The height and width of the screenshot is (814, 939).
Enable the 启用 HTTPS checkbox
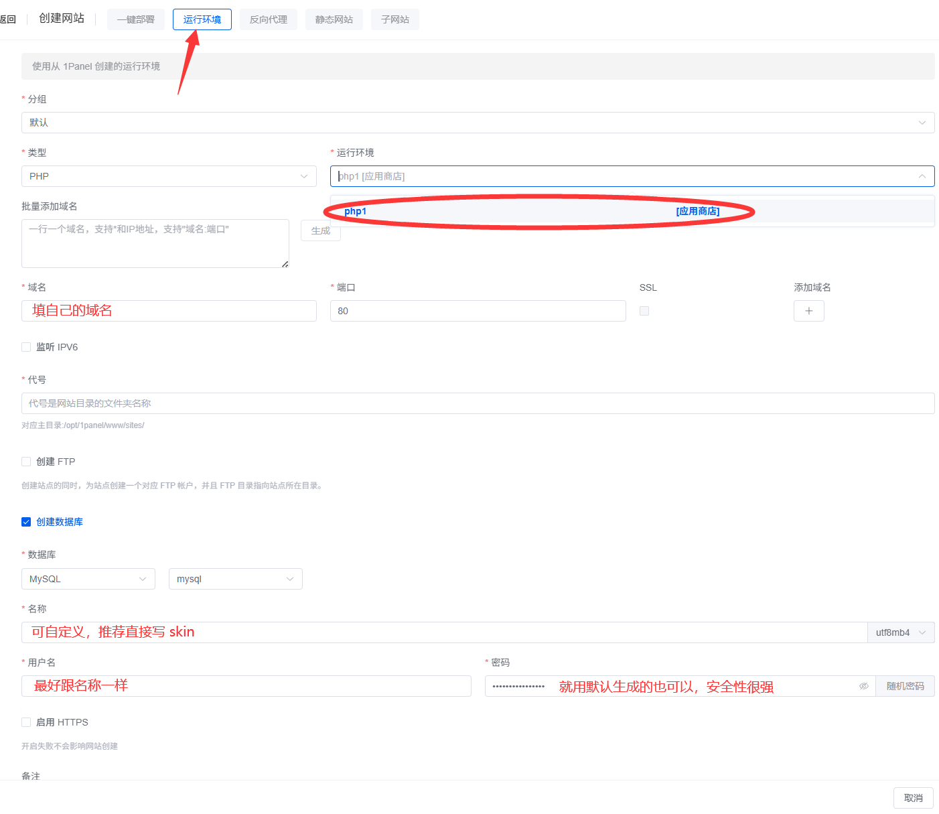[26, 722]
